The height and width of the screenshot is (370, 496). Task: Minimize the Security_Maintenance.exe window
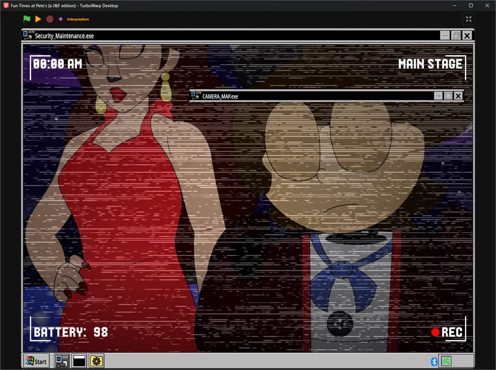point(445,35)
